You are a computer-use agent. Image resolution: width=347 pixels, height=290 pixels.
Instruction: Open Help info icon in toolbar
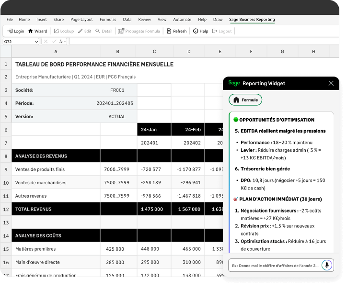coord(196,31)
